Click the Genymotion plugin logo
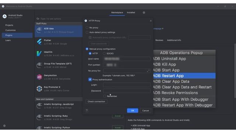 pyautogui.click(x=39, y=77)
